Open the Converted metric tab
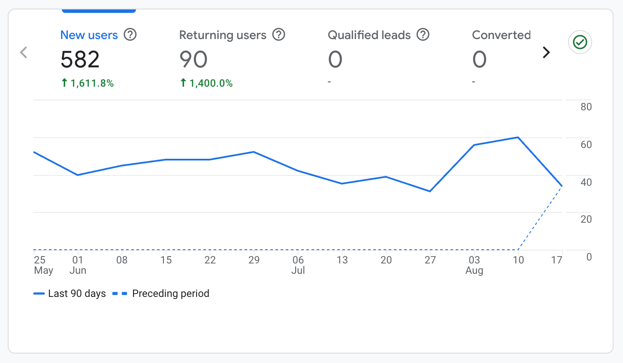 point(501,35)
